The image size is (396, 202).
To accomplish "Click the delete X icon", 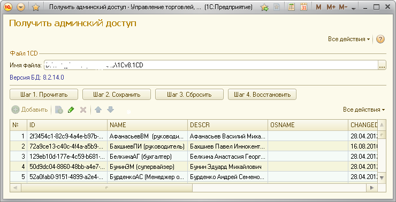I will [x=83, y=110].
